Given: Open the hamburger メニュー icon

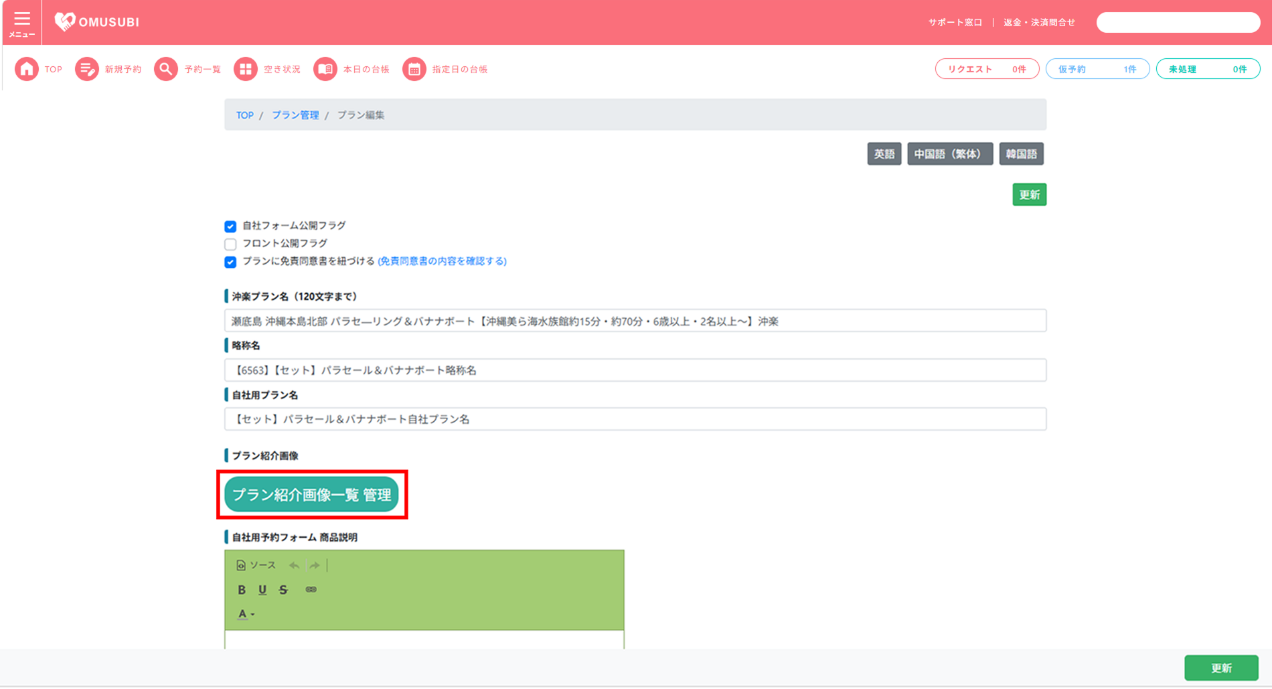Looking at the screenshot, I should coord(22,23).
